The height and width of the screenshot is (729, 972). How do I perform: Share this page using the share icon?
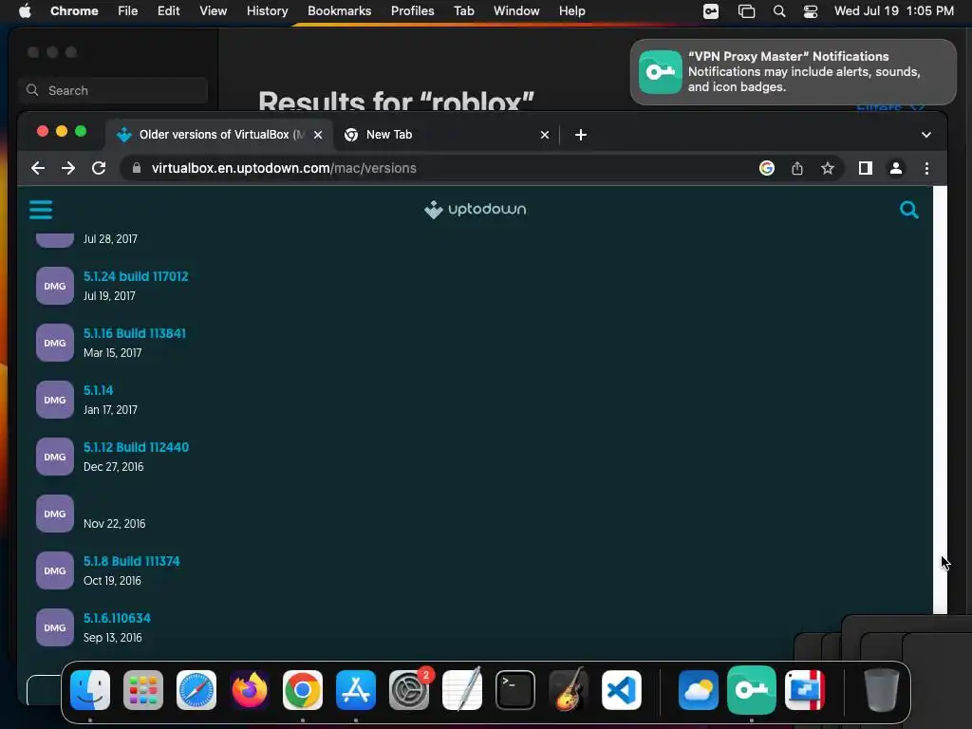click(x=797, y=168)
